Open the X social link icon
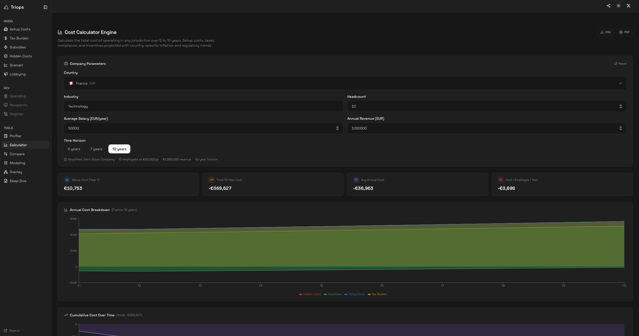Screen dimensions: 639x336 628,6
